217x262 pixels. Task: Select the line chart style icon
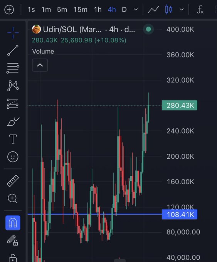(x=153, y=10)
